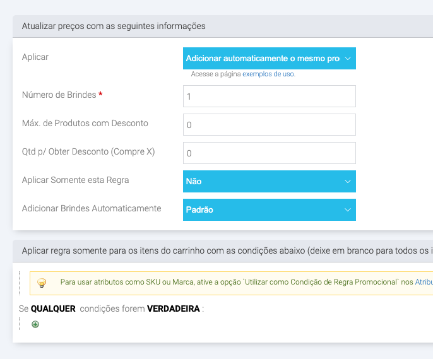Viewport: 433px width, 359px height.
Task: Click the lightbulb tip icon
Action: click(42, 283)
